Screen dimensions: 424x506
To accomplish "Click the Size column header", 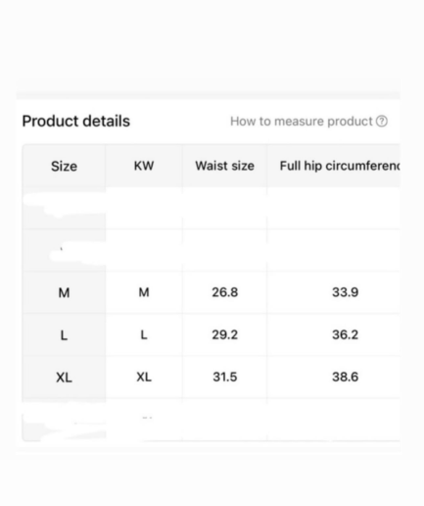I will click(64, 166).
